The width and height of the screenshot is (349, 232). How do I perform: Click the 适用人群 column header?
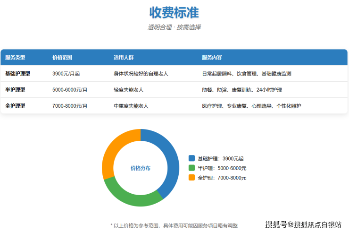(124, 58)
